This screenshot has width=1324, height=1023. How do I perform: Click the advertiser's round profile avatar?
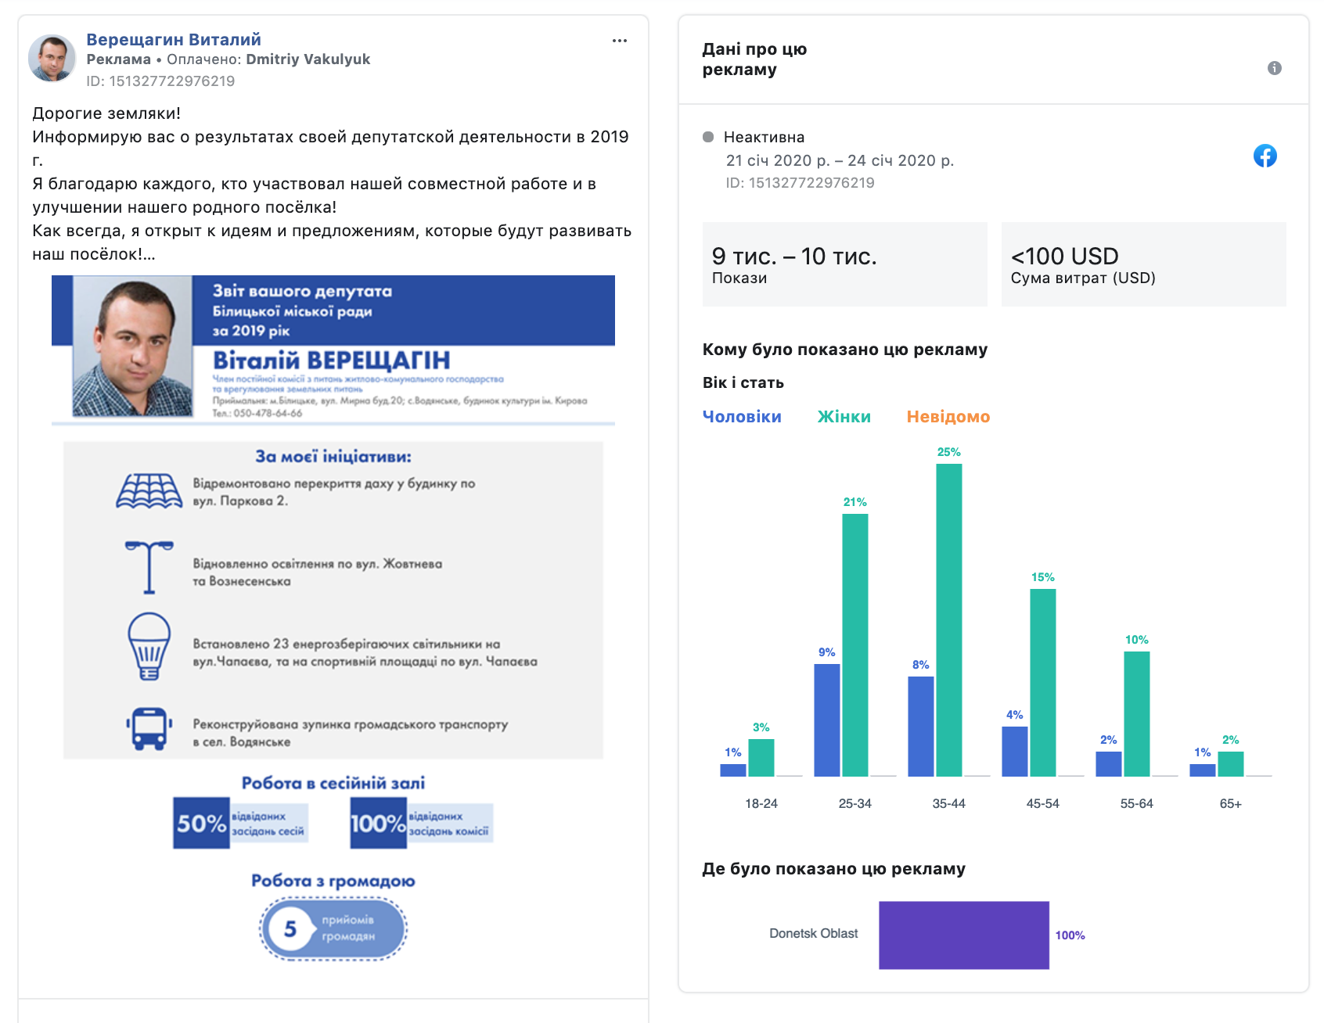[52, 59]
